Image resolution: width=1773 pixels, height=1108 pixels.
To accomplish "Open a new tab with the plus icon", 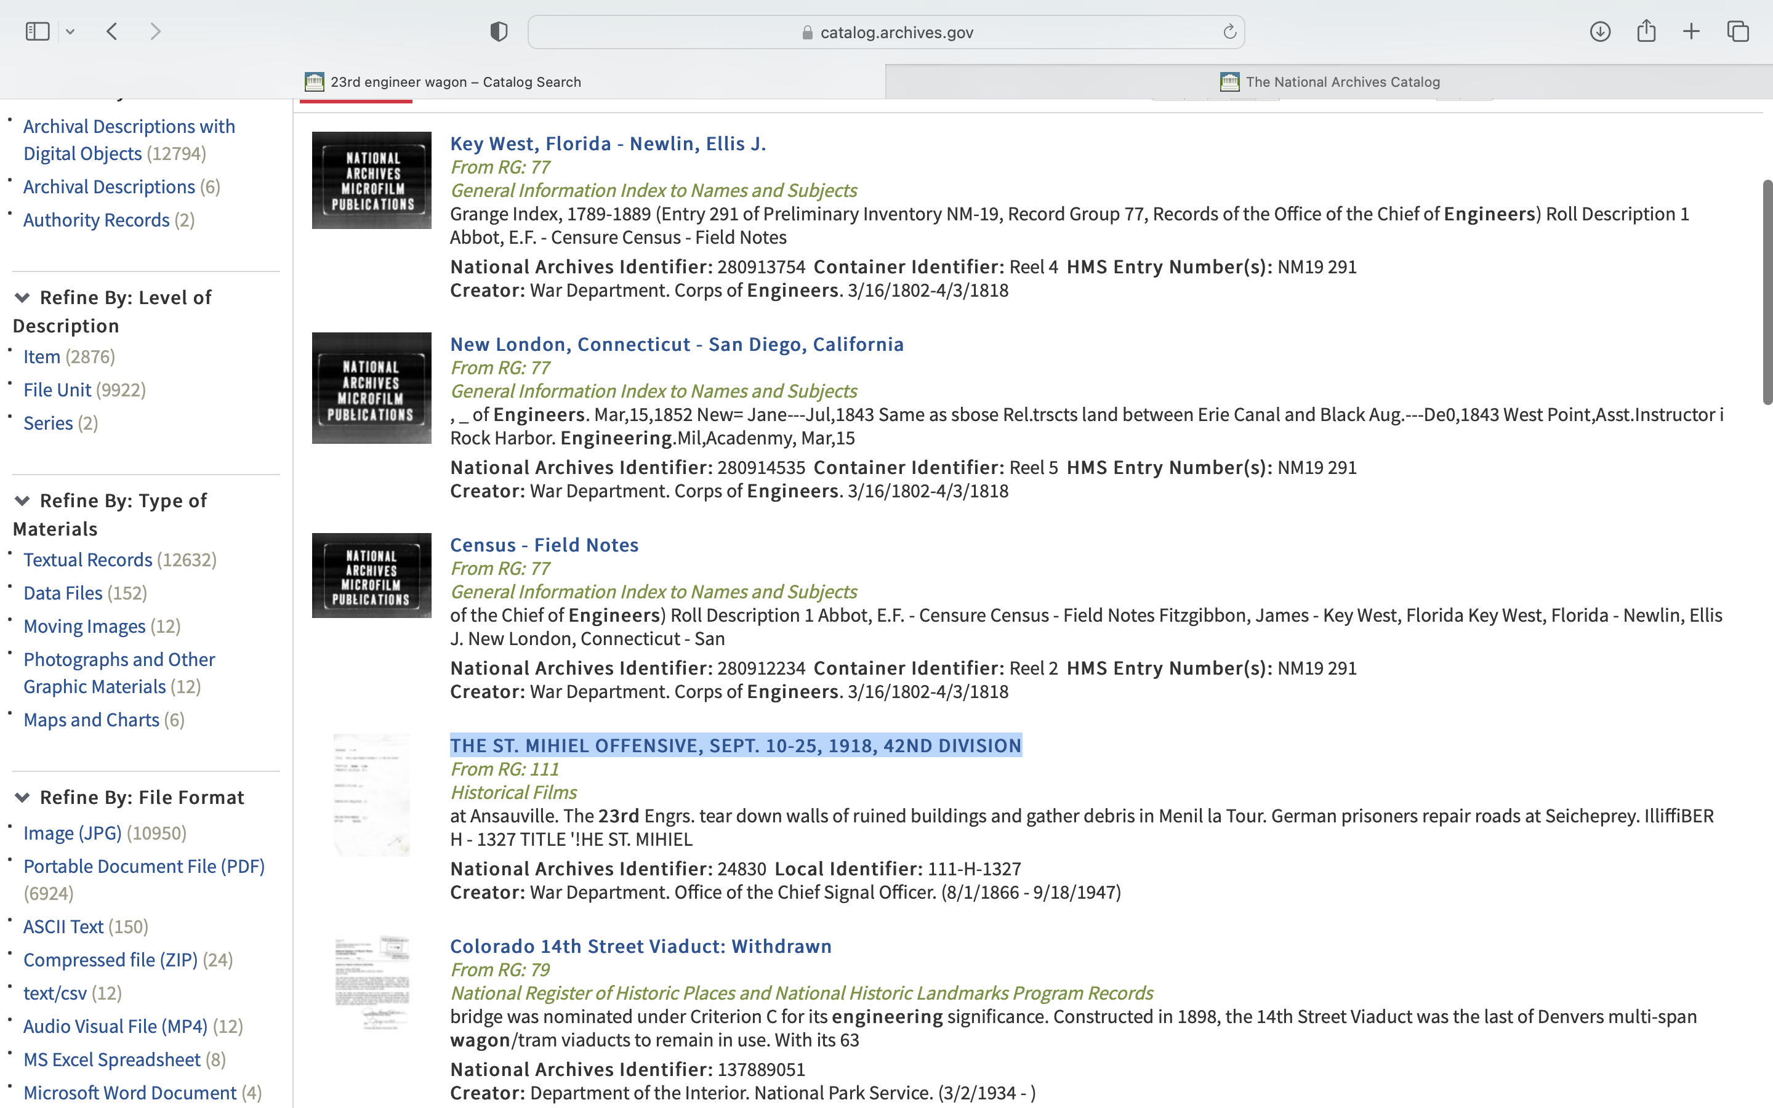I will pos(1692,31).
